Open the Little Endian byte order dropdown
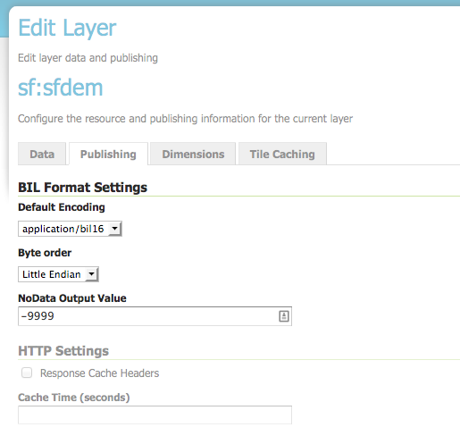Viewport: 460px width, 444px height. tap(58, 274)
